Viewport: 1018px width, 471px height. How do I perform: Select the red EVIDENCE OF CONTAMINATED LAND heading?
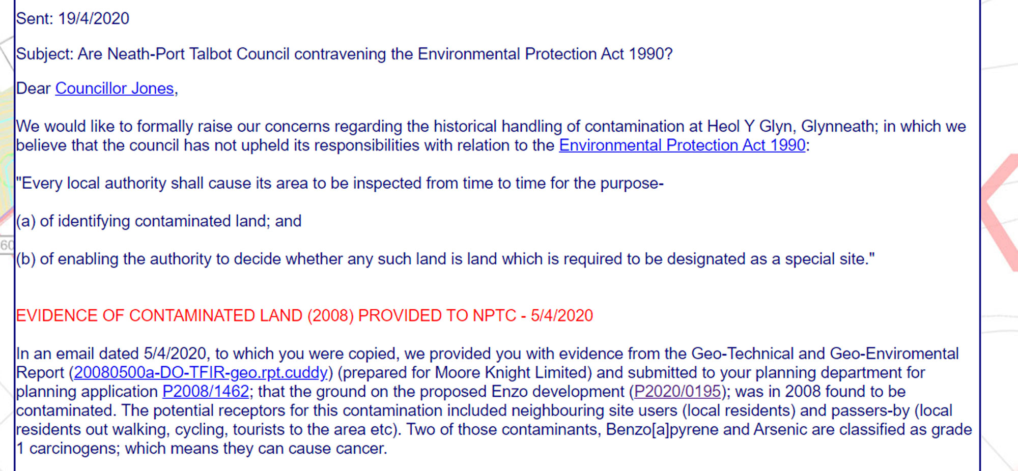(304, 316)
